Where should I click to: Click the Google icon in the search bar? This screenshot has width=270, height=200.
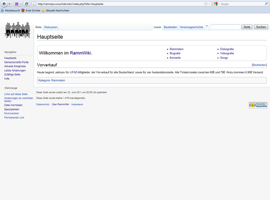216,4
